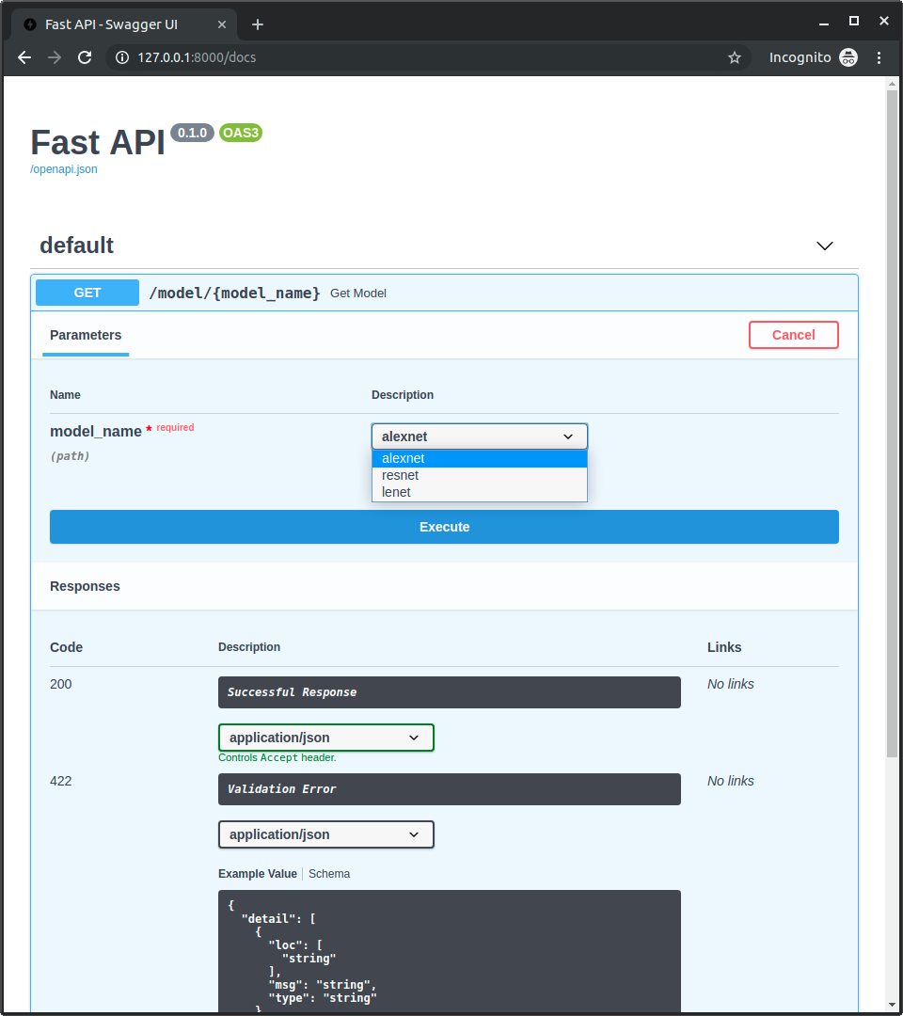Click the Cancel button
This screenshot has width=903, height=1016.
pos(793,335)
